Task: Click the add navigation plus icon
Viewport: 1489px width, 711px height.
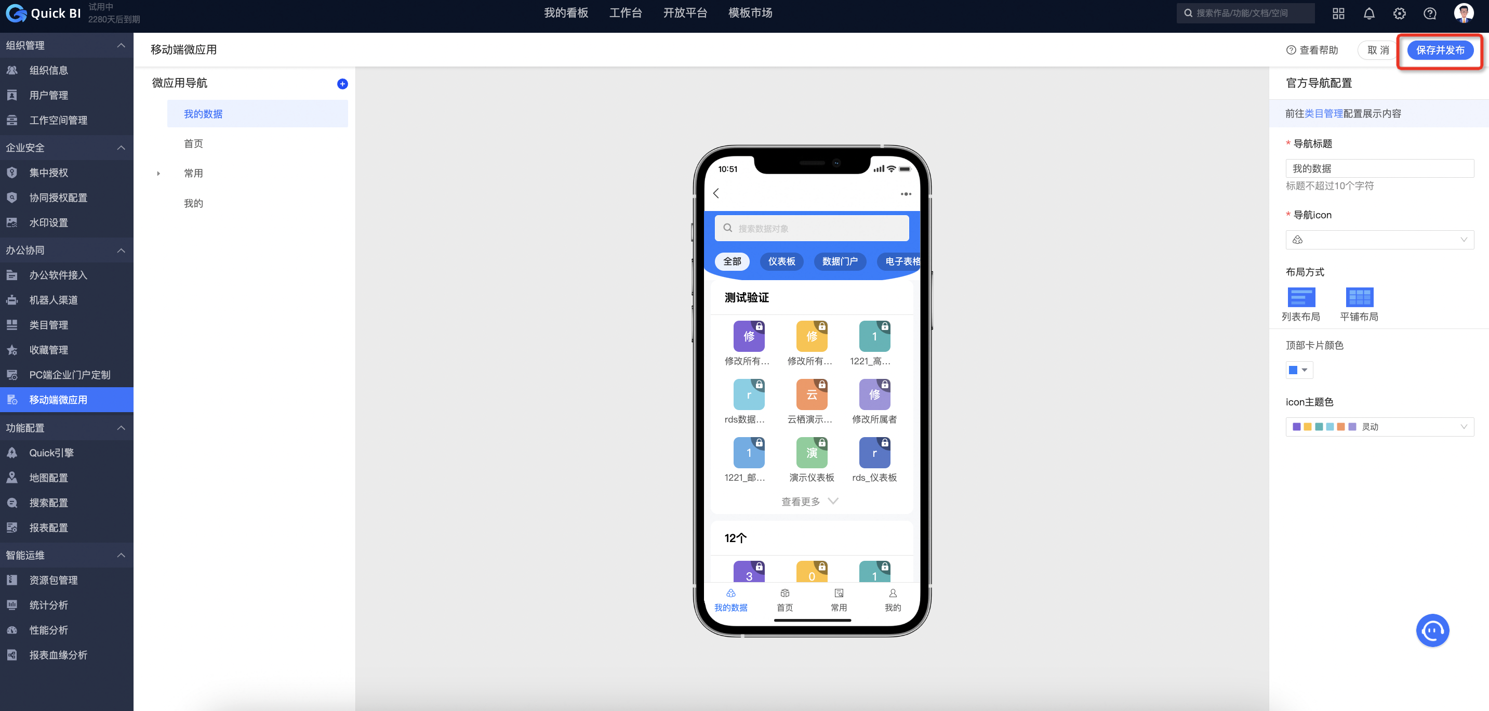Action: point(342,84)
